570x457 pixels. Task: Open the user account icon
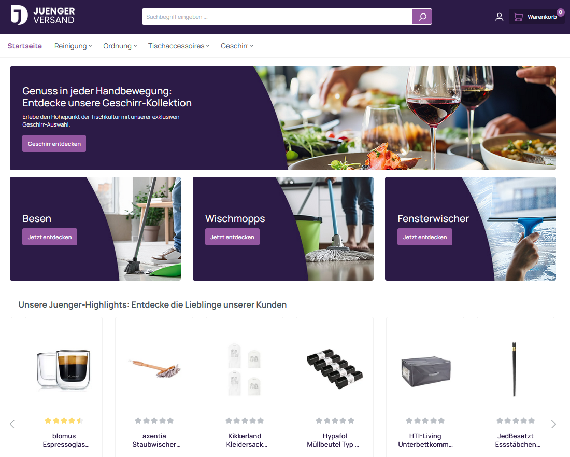pyautogui.click(x=499, y=17)
